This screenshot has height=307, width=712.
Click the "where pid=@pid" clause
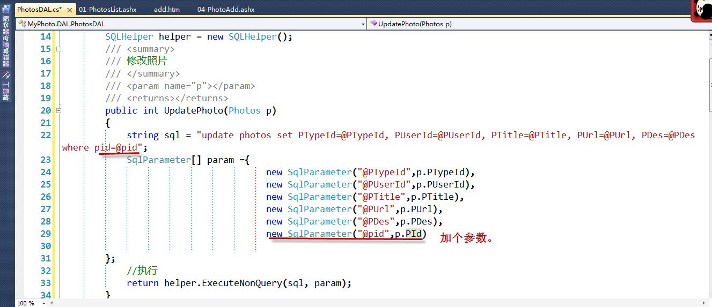pyautogui.click(x=102, y=147)
